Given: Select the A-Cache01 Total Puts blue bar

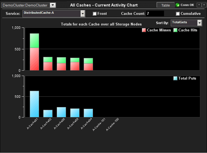Looking at the screenshot, I should 34,104.
